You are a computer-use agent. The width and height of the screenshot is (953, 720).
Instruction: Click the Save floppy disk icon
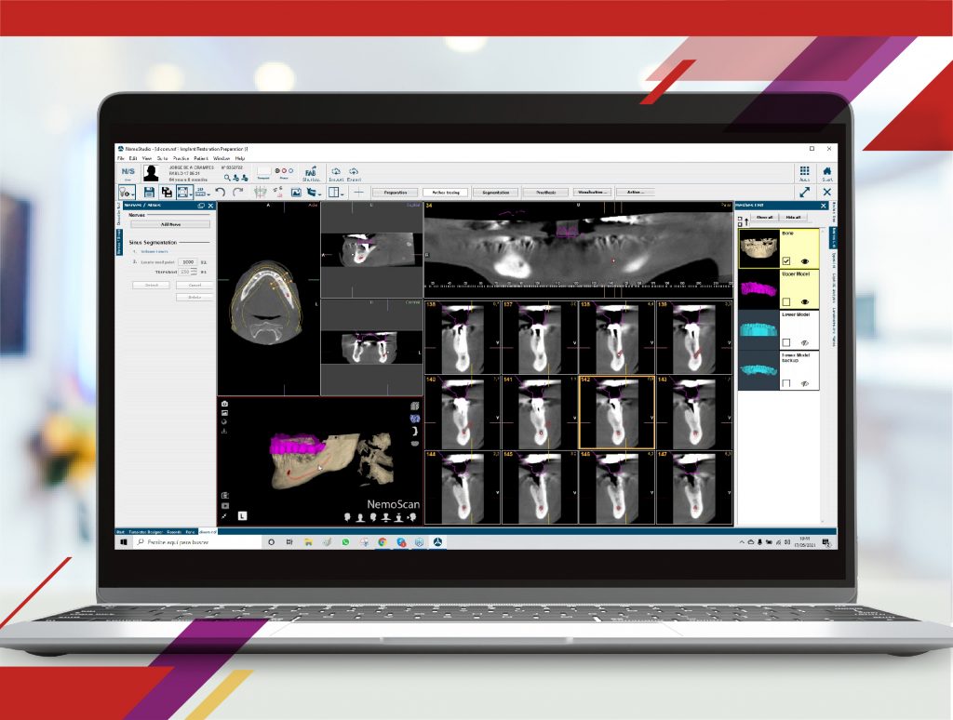(x=149, y=193)
